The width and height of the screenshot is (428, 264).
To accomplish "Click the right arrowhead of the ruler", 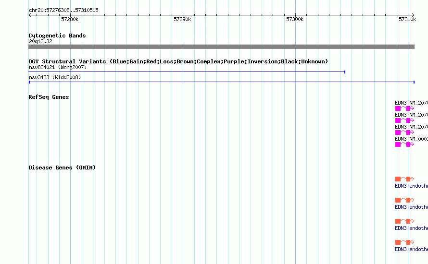I will coord(413,15).
